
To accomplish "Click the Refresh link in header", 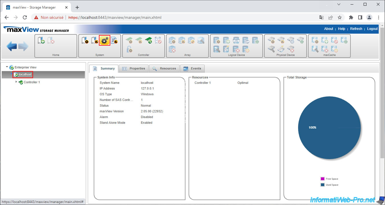I will 356,29.
